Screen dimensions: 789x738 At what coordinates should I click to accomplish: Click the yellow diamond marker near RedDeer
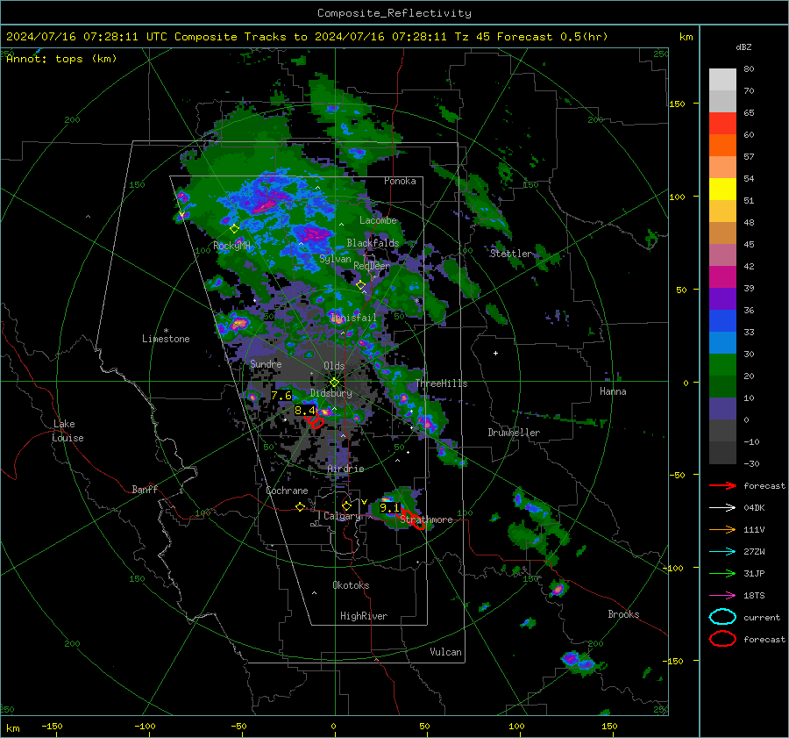361,285
